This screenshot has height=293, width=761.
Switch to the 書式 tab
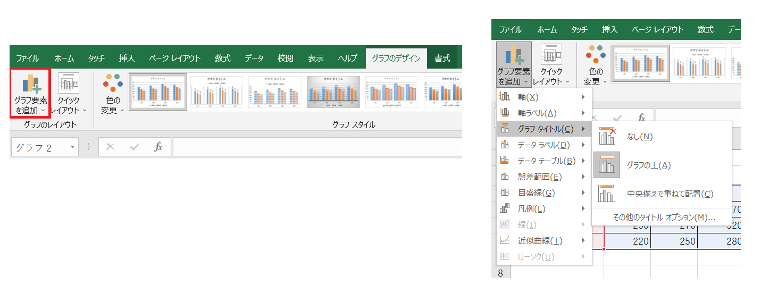[x=442, y=58]
